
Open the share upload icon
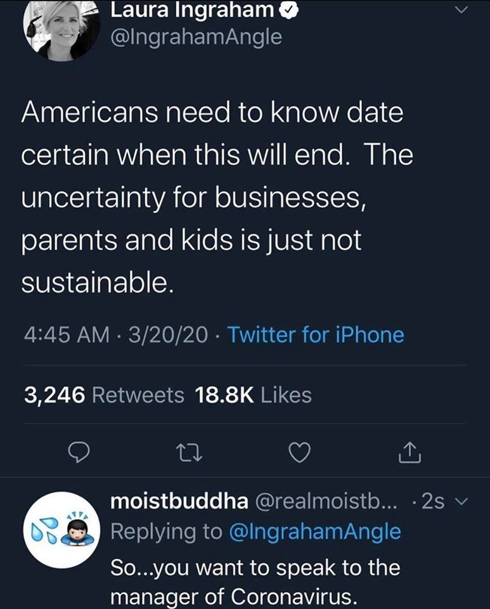409,452
